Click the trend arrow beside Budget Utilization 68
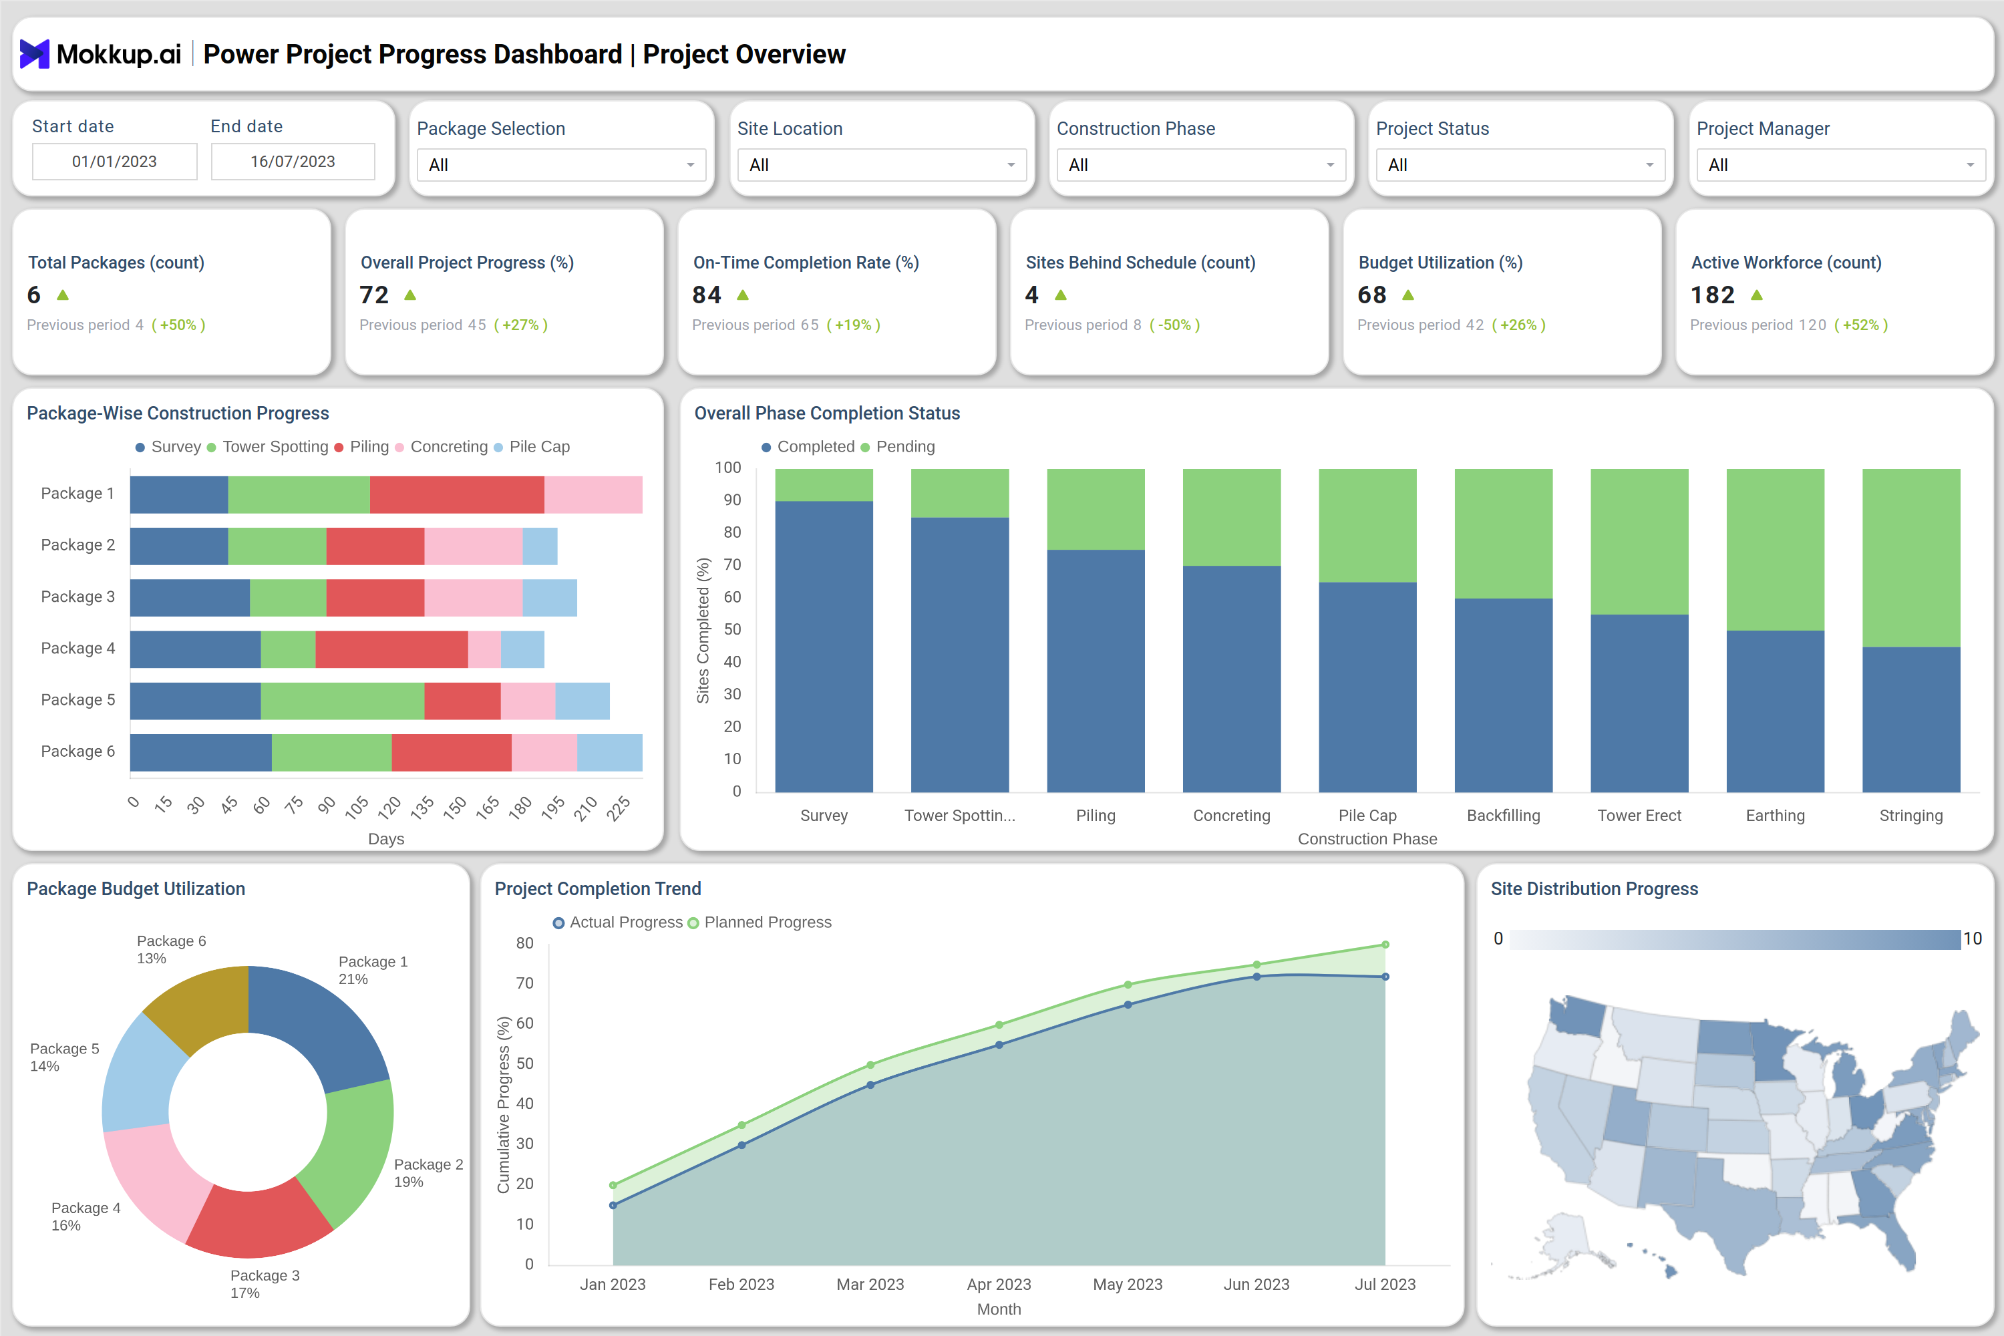This screenshot has width=2004, height=1336. (1407, 295)
